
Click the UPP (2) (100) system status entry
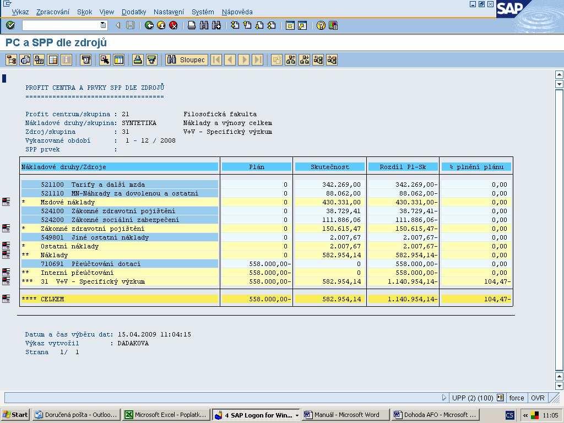point(472,398)
